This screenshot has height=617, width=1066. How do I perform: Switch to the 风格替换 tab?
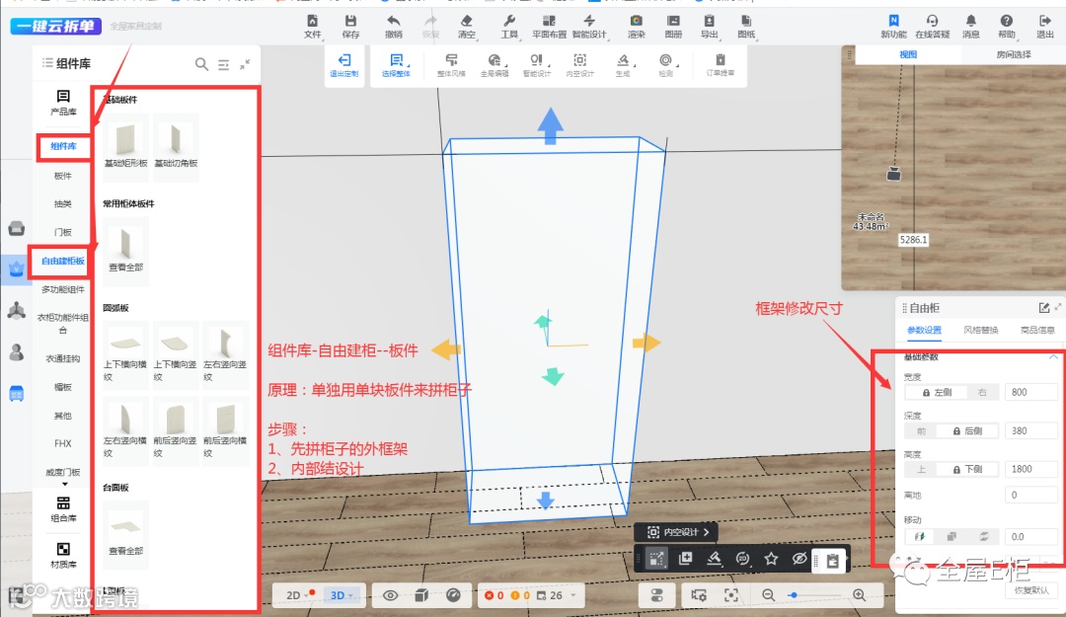[980, 330]
